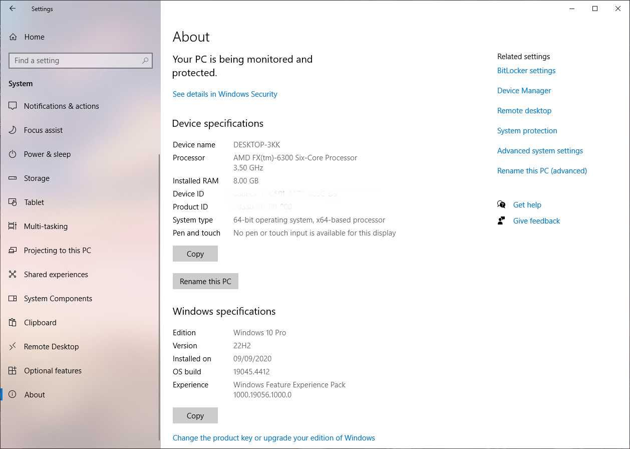Maximize the Settings window
Image resolution: width=630 pixels, height=449 pixels.
(x=595, y=9)
